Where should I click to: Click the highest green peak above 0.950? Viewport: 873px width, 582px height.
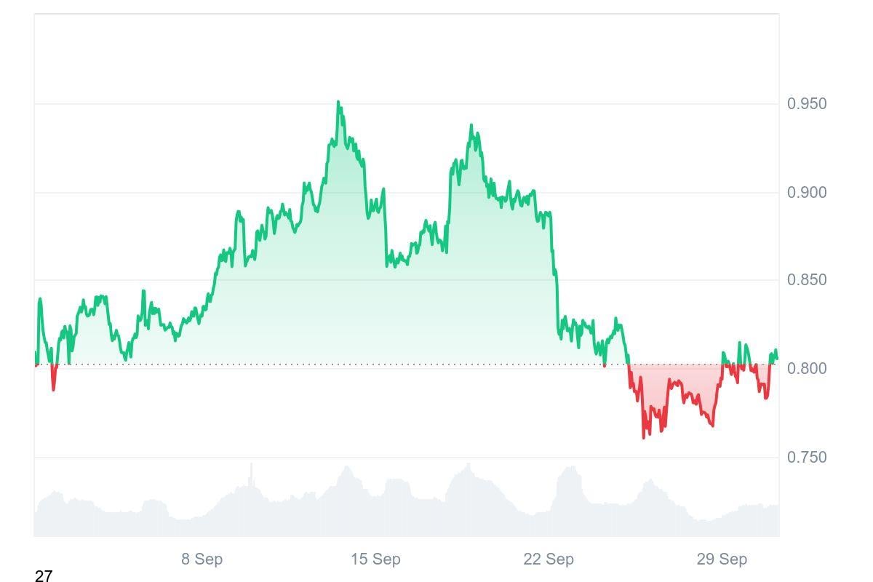tap(338, 103)
